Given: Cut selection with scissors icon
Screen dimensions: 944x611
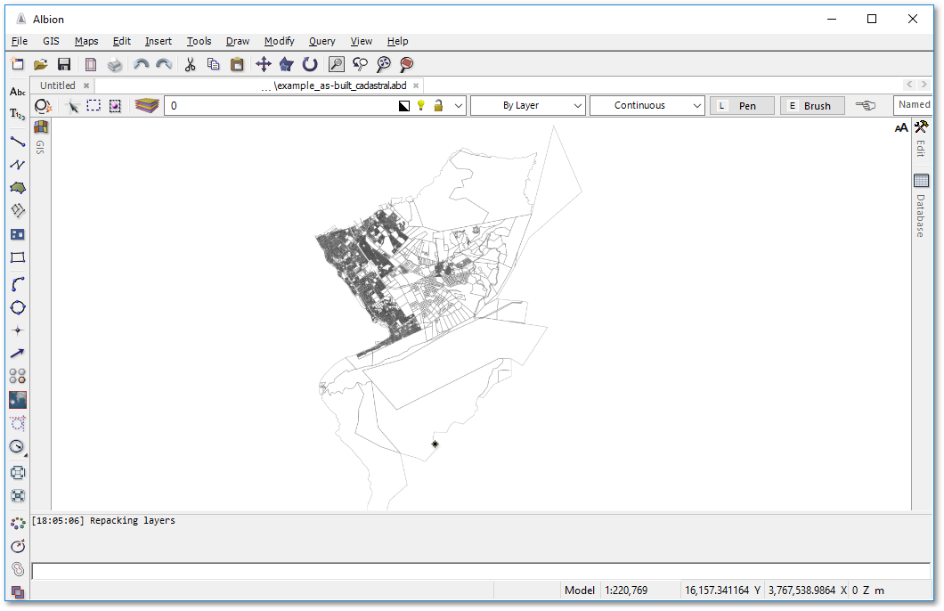Looking at the screenshot, I should (191, 64).
